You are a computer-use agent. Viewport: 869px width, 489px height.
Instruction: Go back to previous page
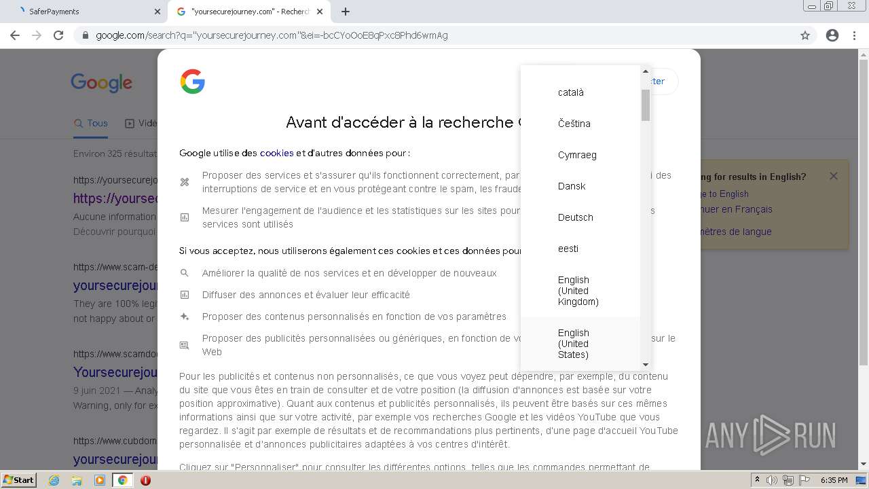[15, 35]
